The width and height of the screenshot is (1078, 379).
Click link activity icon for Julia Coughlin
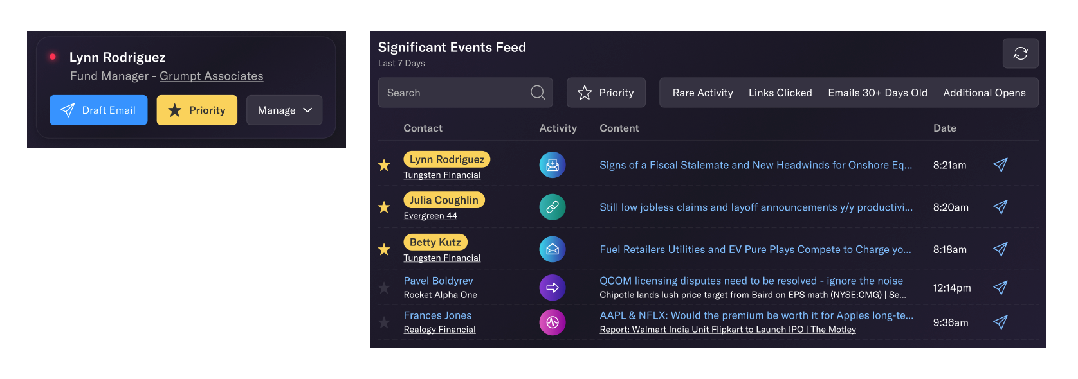[x=553, y=207]
